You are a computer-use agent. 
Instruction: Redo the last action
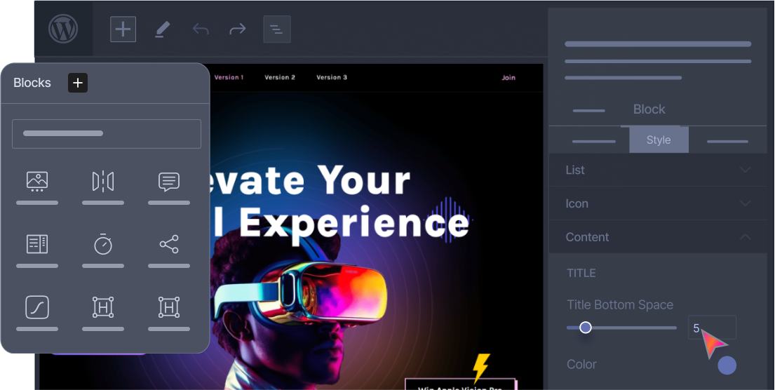coord(238,29)
